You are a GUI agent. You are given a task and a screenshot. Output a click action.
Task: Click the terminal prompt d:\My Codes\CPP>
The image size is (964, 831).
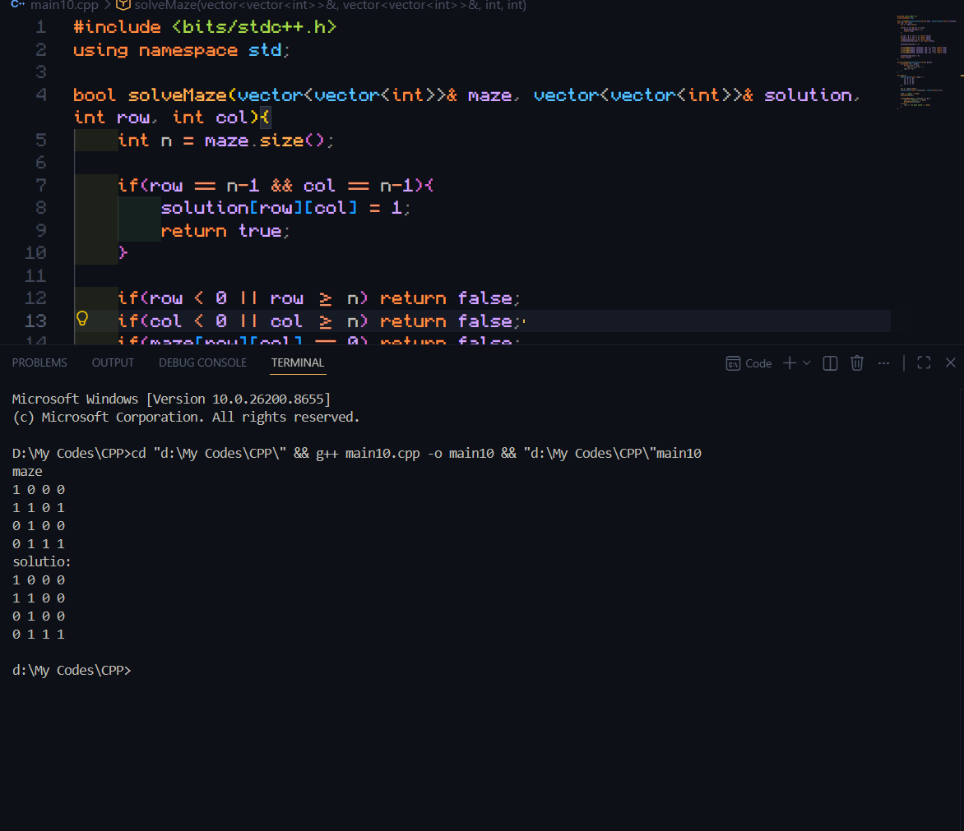[x=72, y=670]
